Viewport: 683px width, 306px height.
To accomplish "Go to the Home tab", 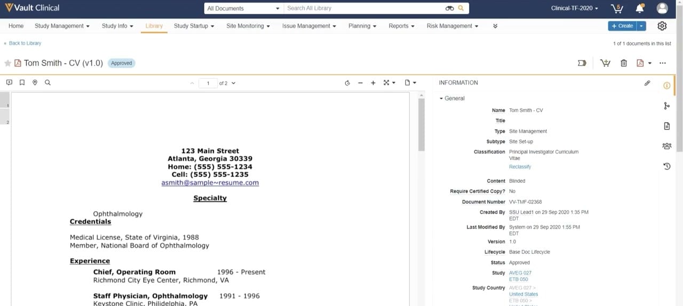I will coord(16,26).
